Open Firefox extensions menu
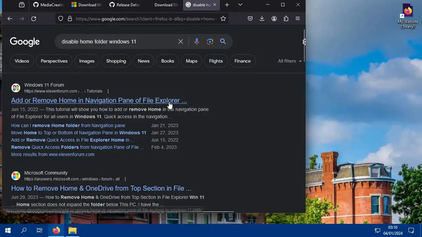 tap(286, 19)
